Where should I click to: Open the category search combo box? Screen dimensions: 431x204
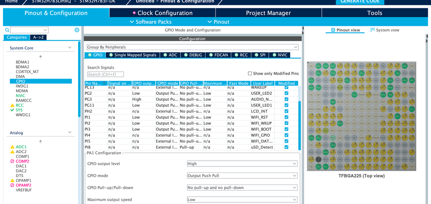click(x=29, y=30)
